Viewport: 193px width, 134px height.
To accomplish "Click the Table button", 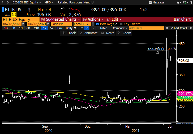I will coord(103,28).
